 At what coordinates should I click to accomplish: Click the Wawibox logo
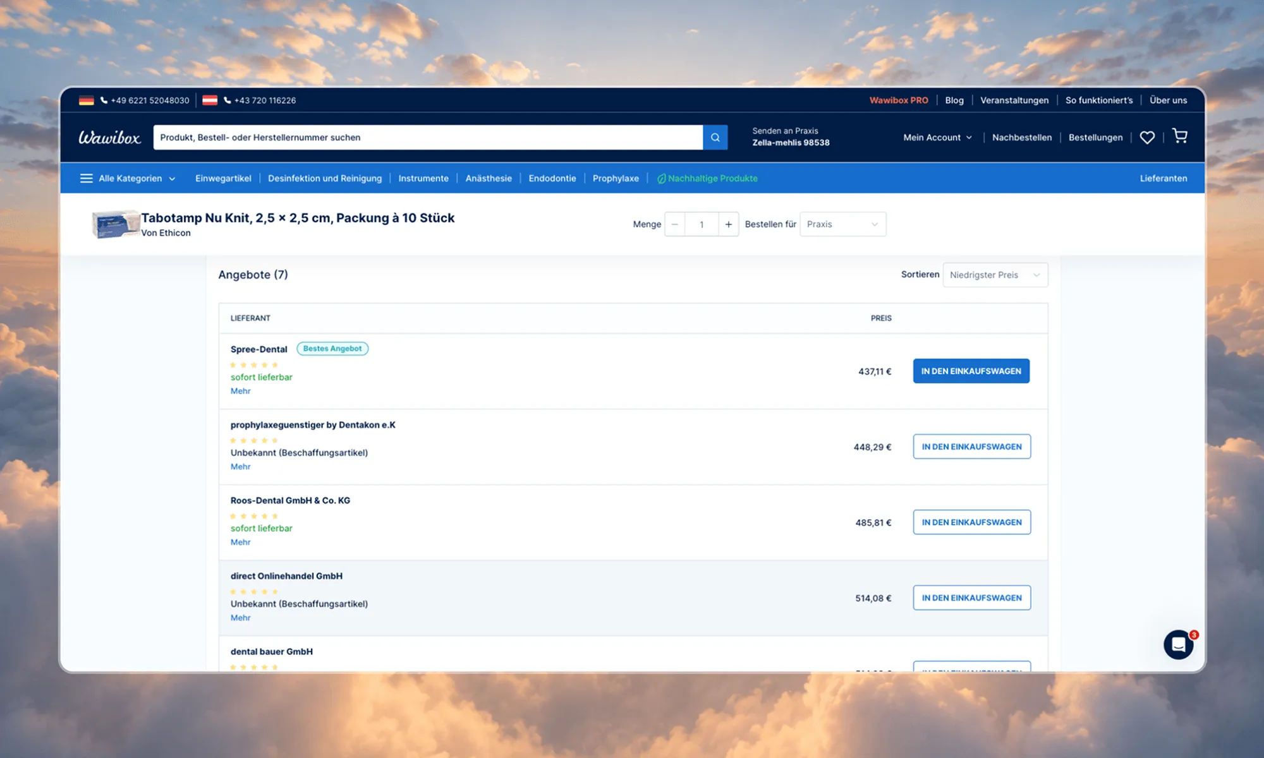(x=109, y=137)
